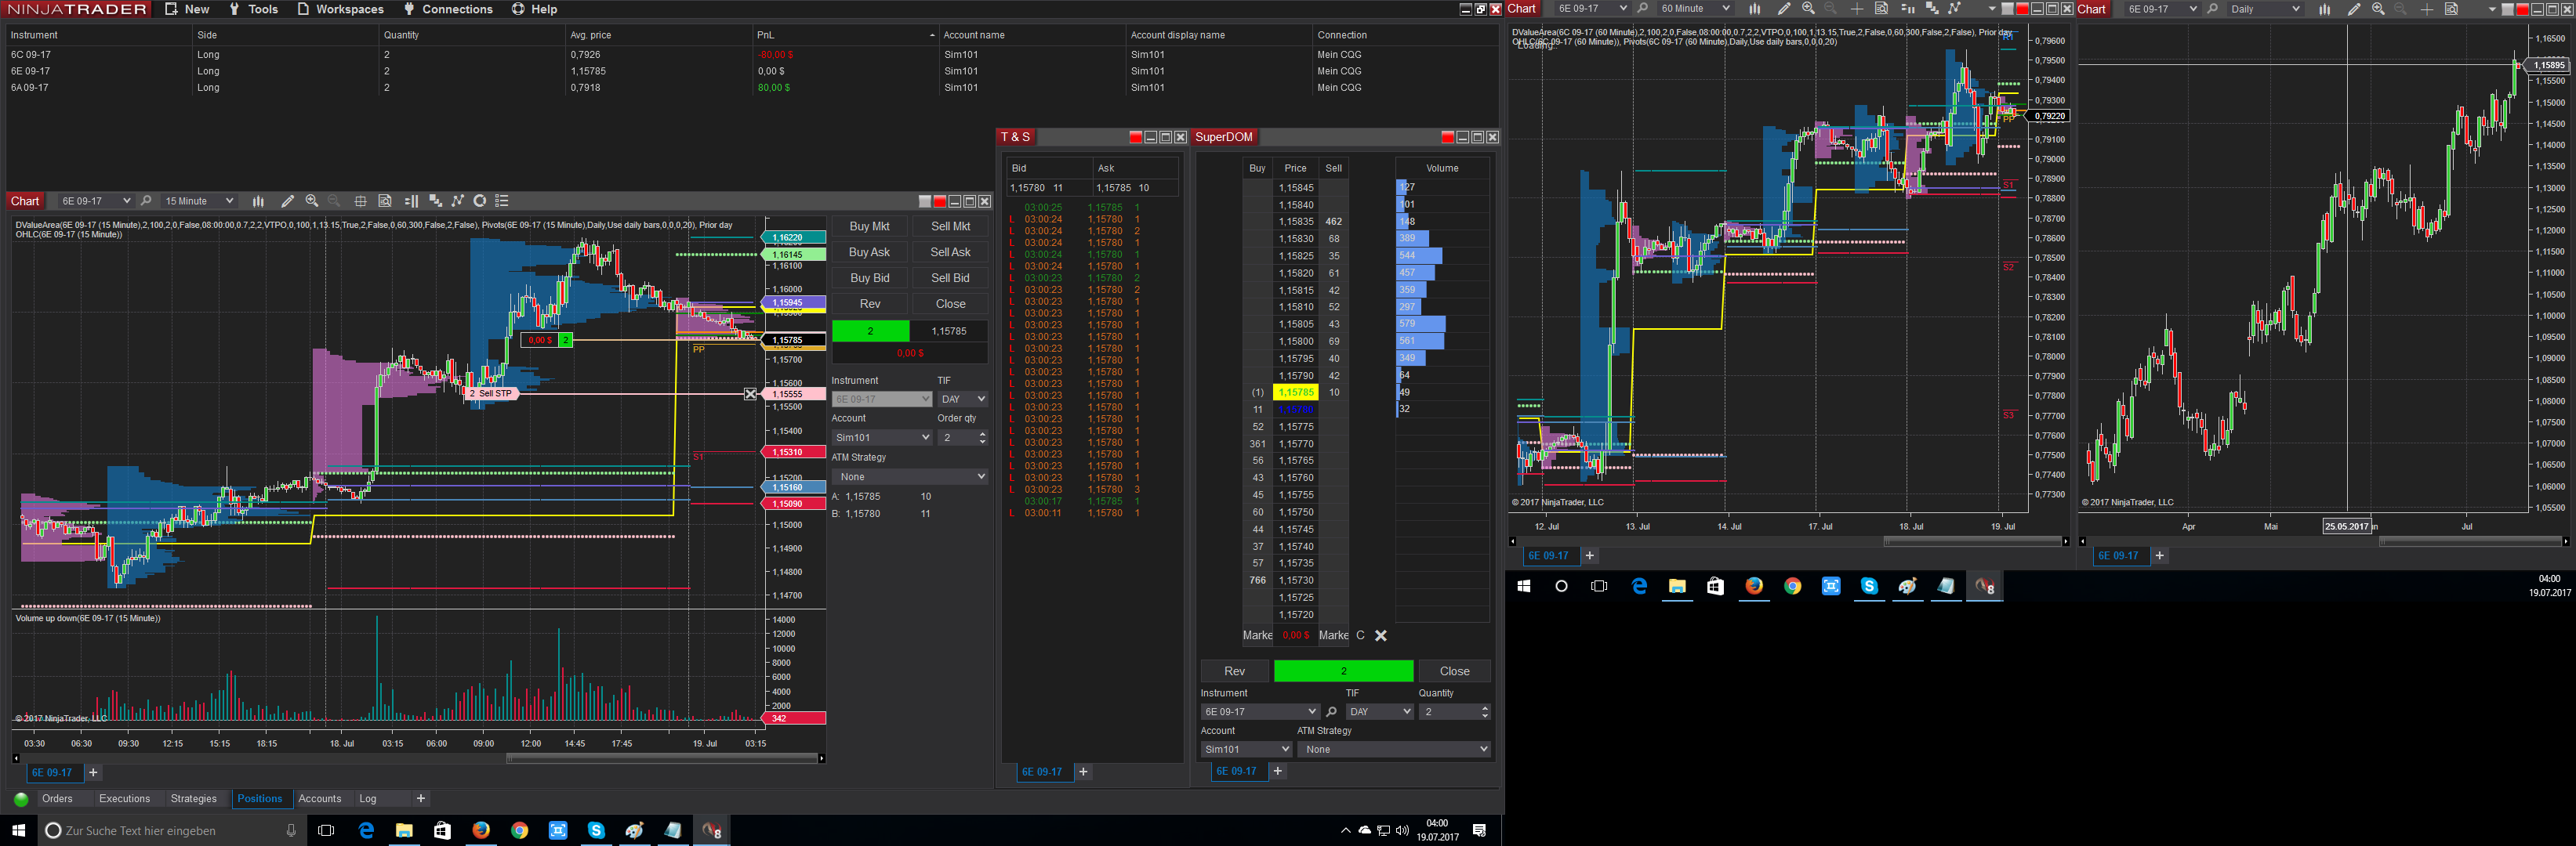Toggle red link button on SuperDOM window
Viewport: 2576px width, 846px height.
tap(1448, 138)
